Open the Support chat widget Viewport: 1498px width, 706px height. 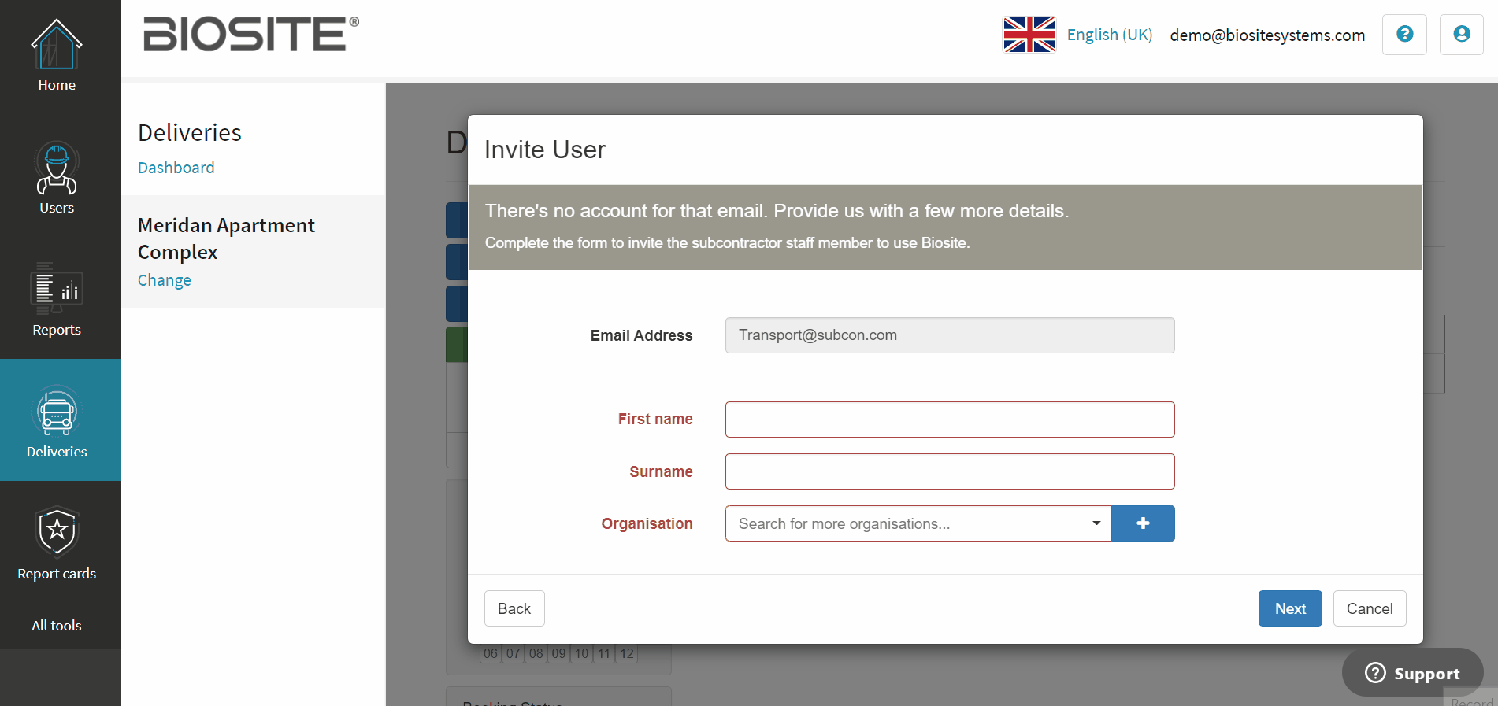point(1413,673)
